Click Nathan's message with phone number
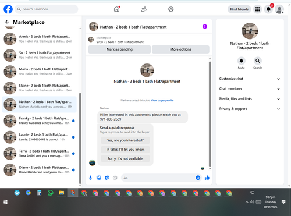This screenshot has width=291, height=216. (143, 117)
